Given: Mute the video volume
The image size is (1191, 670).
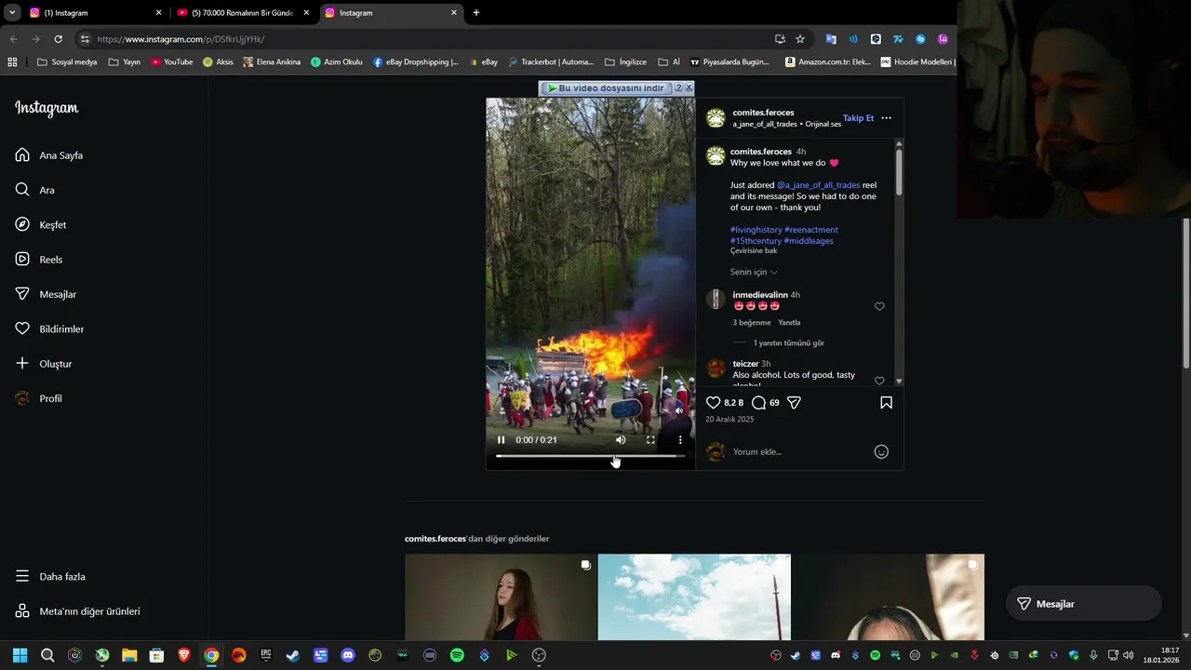Looking at the screenshot, I should pos(621,439).
